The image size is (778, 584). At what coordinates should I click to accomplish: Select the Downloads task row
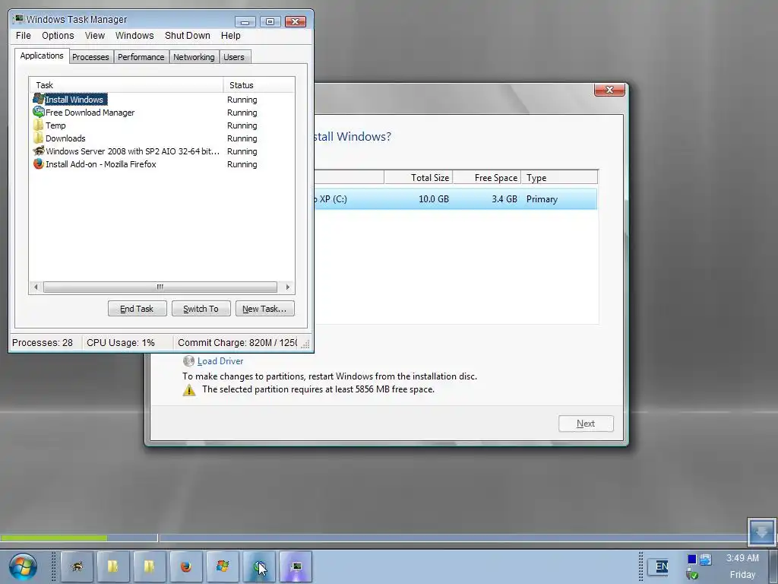pos(162,138)
